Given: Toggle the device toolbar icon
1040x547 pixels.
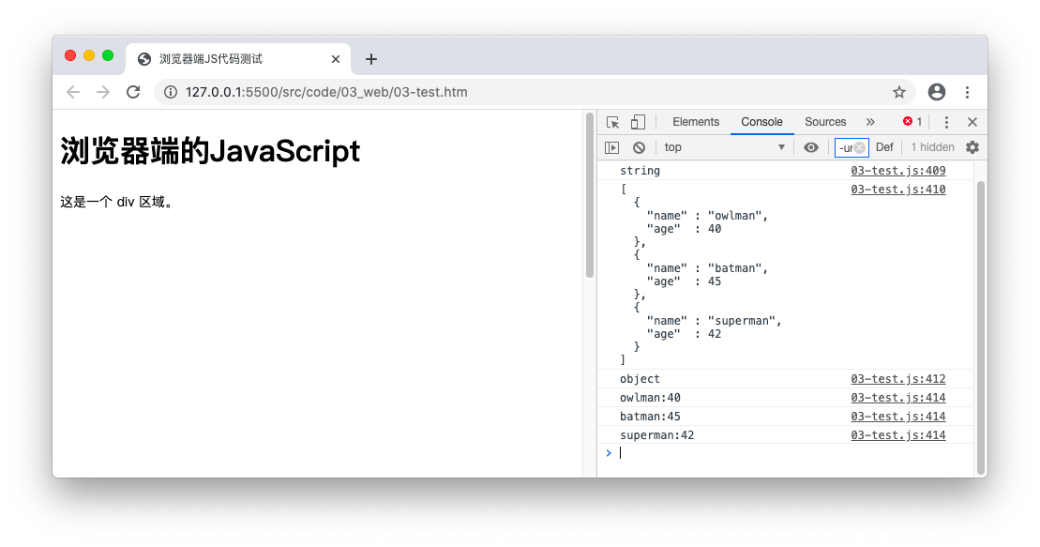Looking at the screenshot, I should [638, 122].
